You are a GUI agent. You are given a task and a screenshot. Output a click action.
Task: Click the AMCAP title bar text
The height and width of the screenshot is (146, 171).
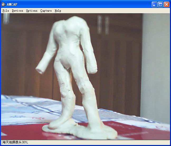(12, 4)
